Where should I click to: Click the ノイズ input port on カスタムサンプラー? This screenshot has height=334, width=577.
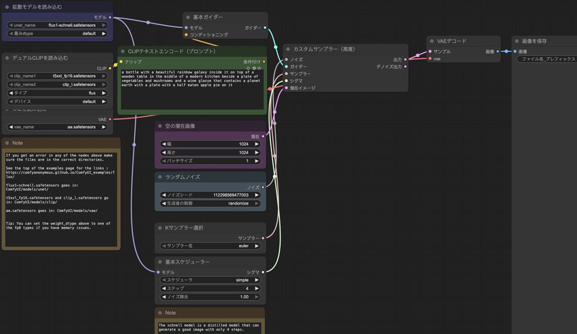click(x=287, y=60)
